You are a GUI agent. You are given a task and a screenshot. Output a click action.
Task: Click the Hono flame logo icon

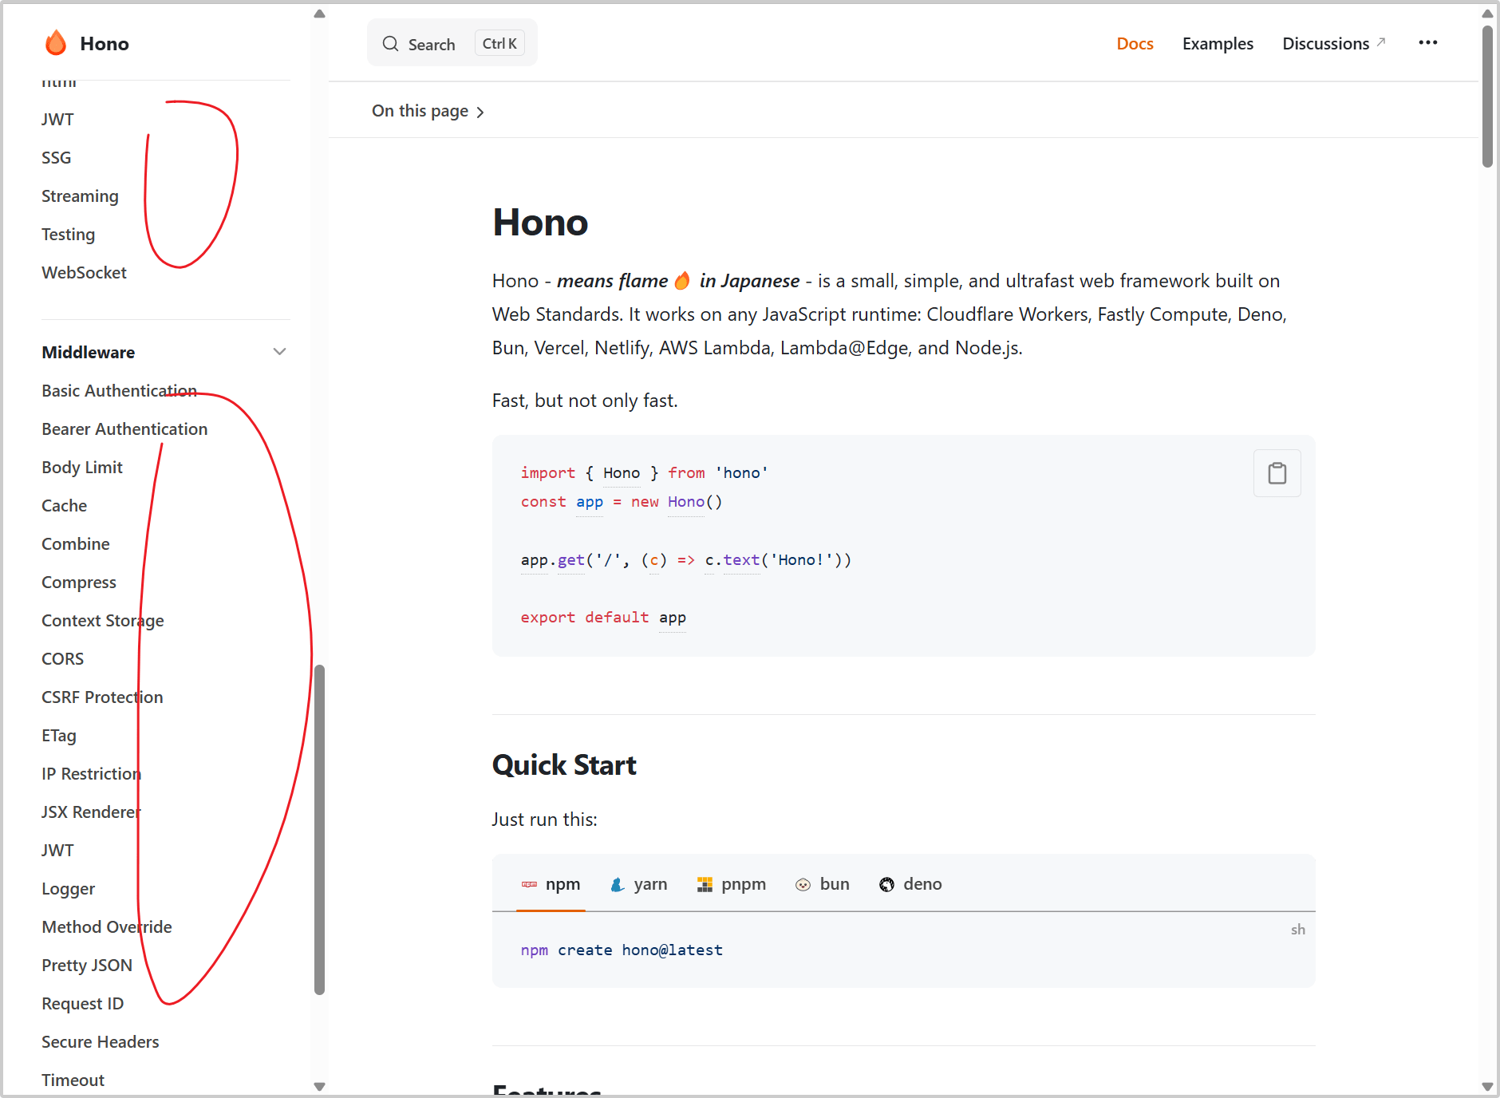click(56, 43)
